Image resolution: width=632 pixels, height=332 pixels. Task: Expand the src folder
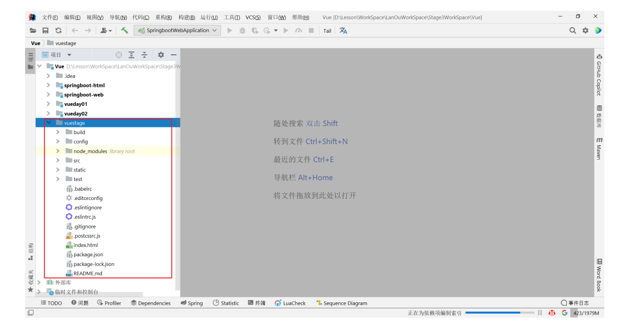click(58, 160)
